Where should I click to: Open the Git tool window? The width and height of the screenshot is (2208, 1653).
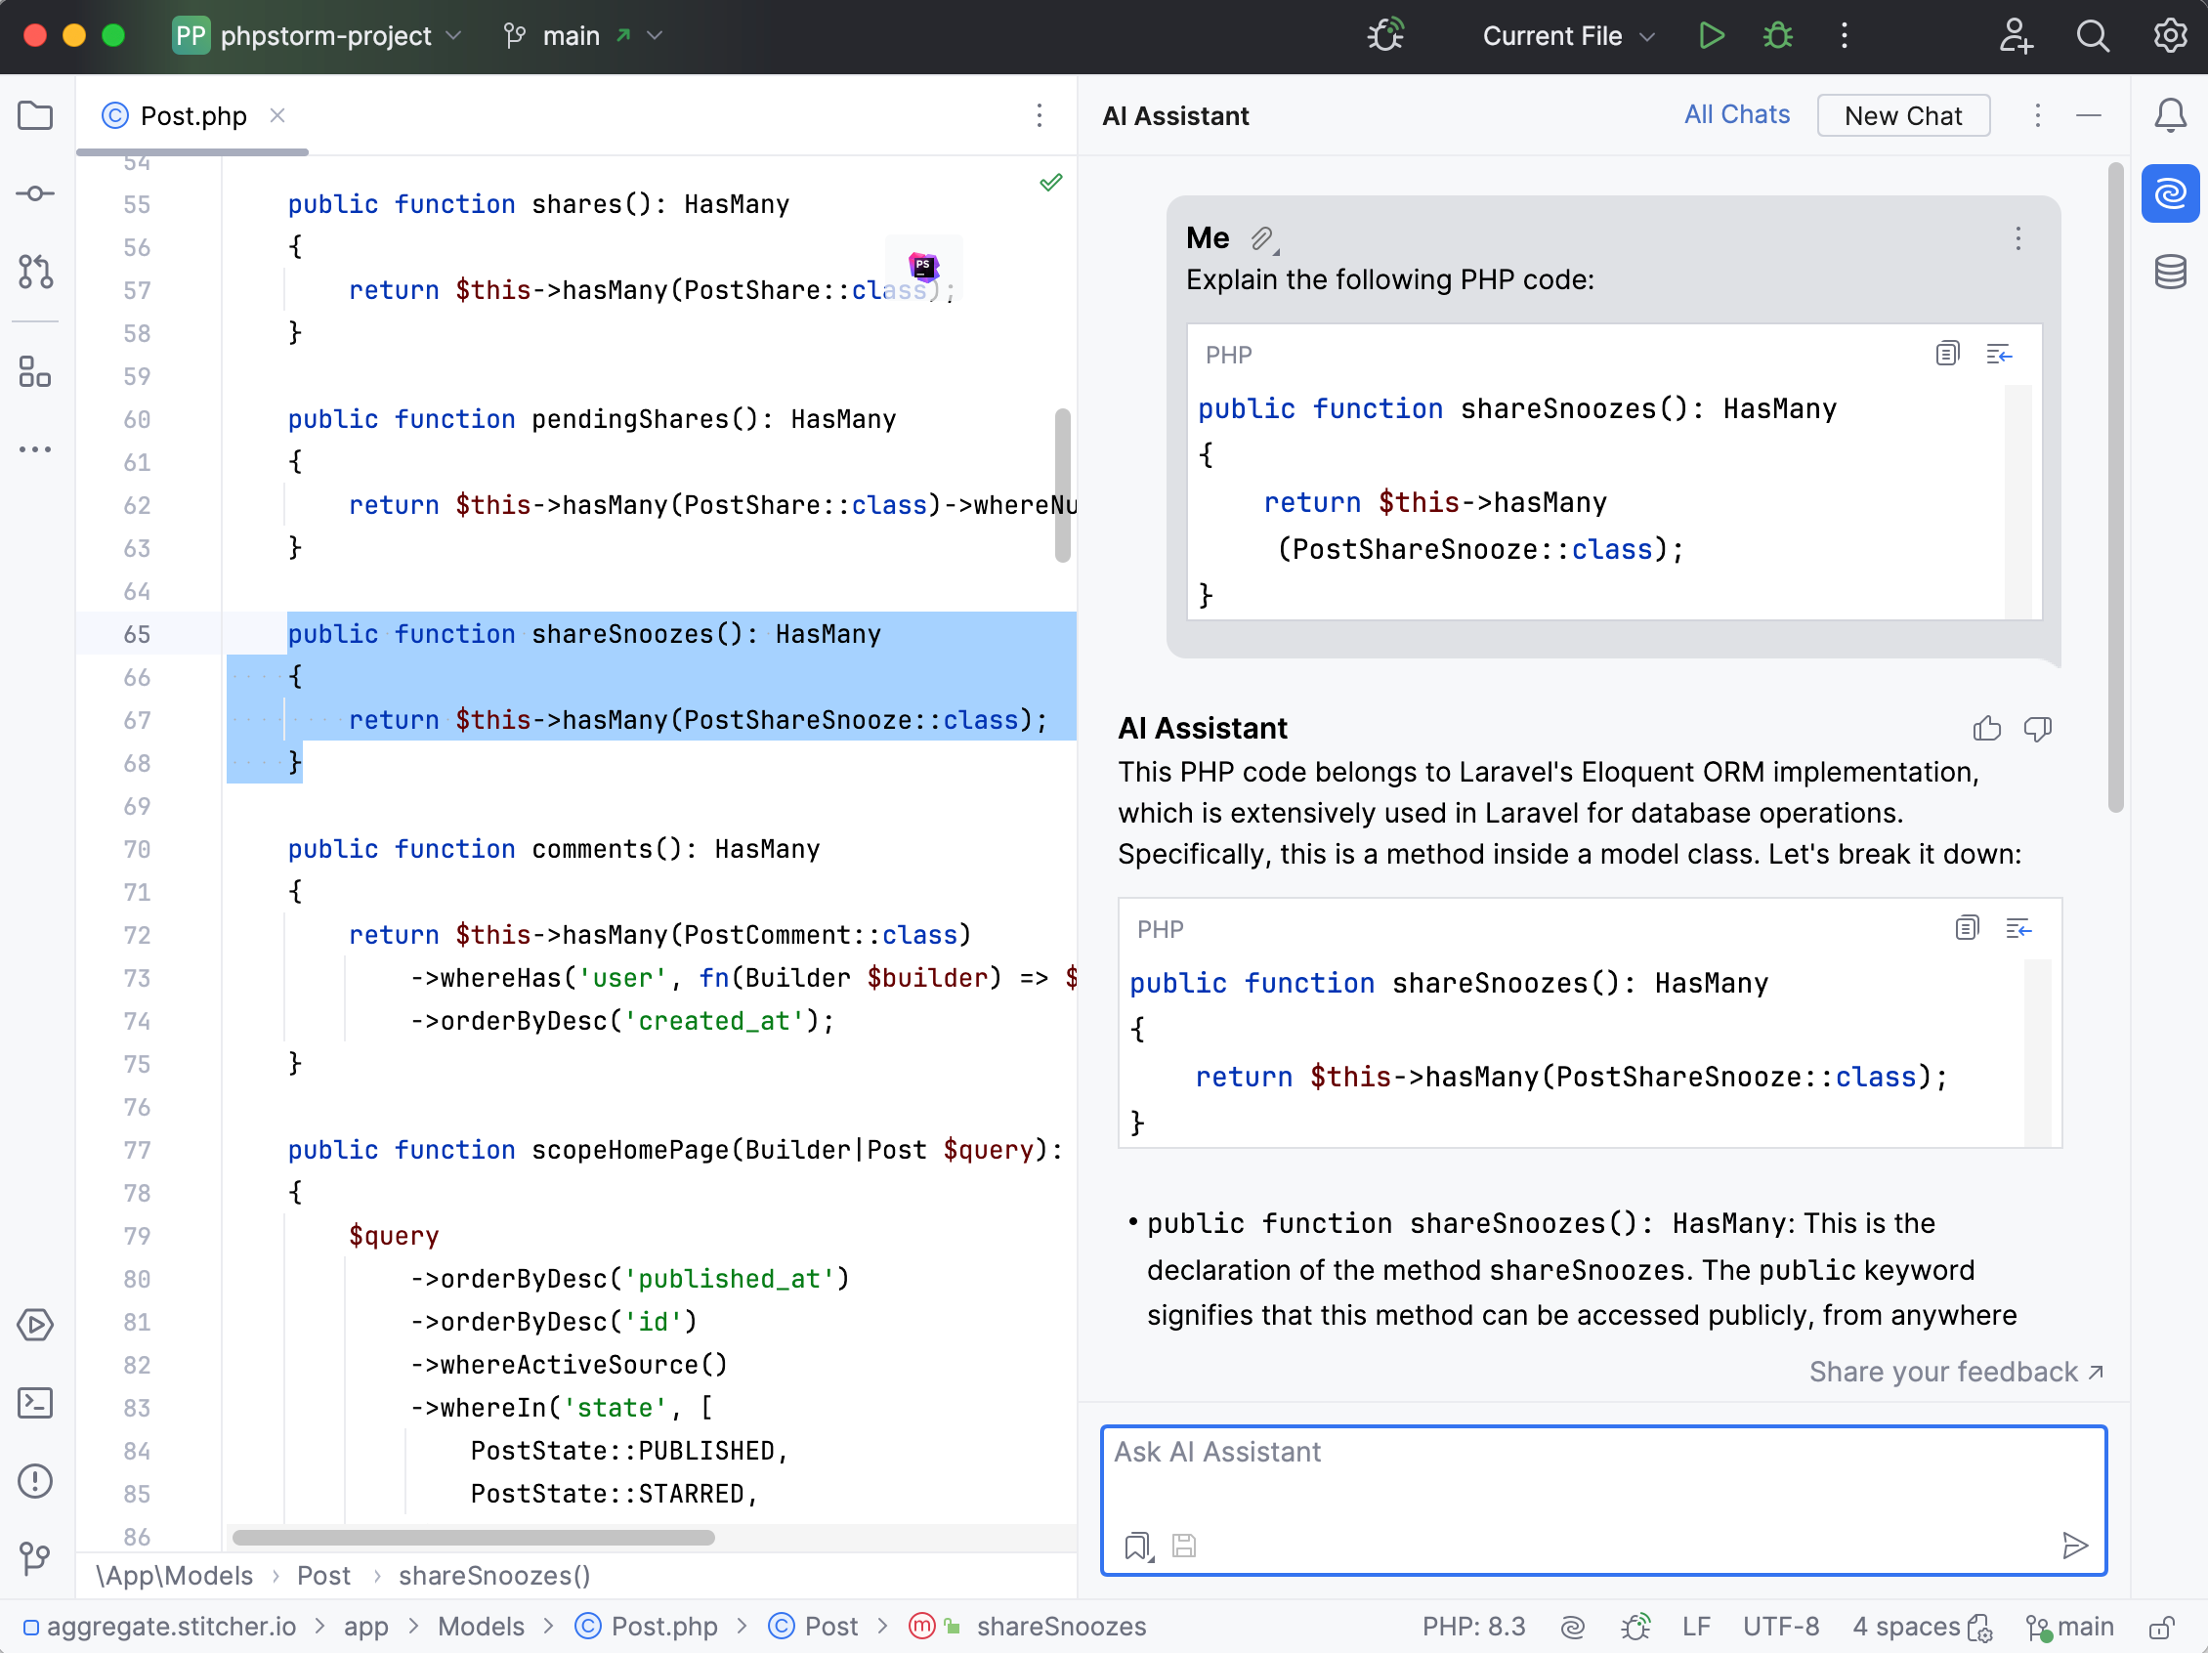click(35, 1557)
